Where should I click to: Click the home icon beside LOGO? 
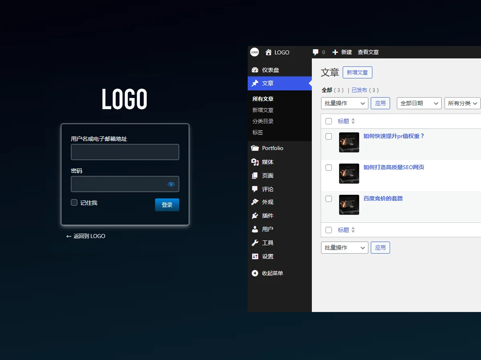[269, 52]
